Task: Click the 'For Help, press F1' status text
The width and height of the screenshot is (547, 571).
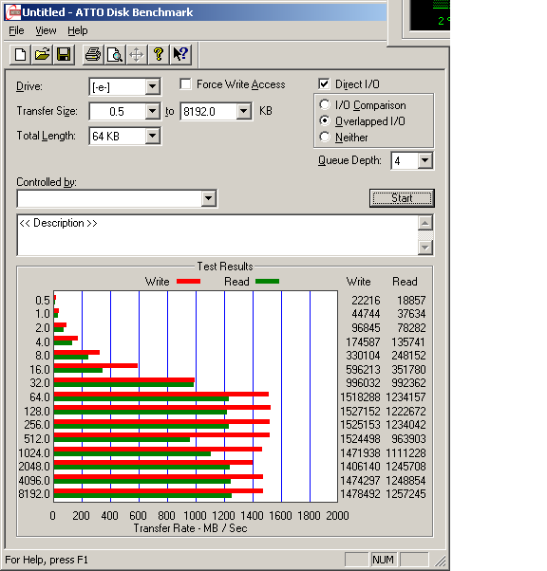Action: (x=47, y=560)
